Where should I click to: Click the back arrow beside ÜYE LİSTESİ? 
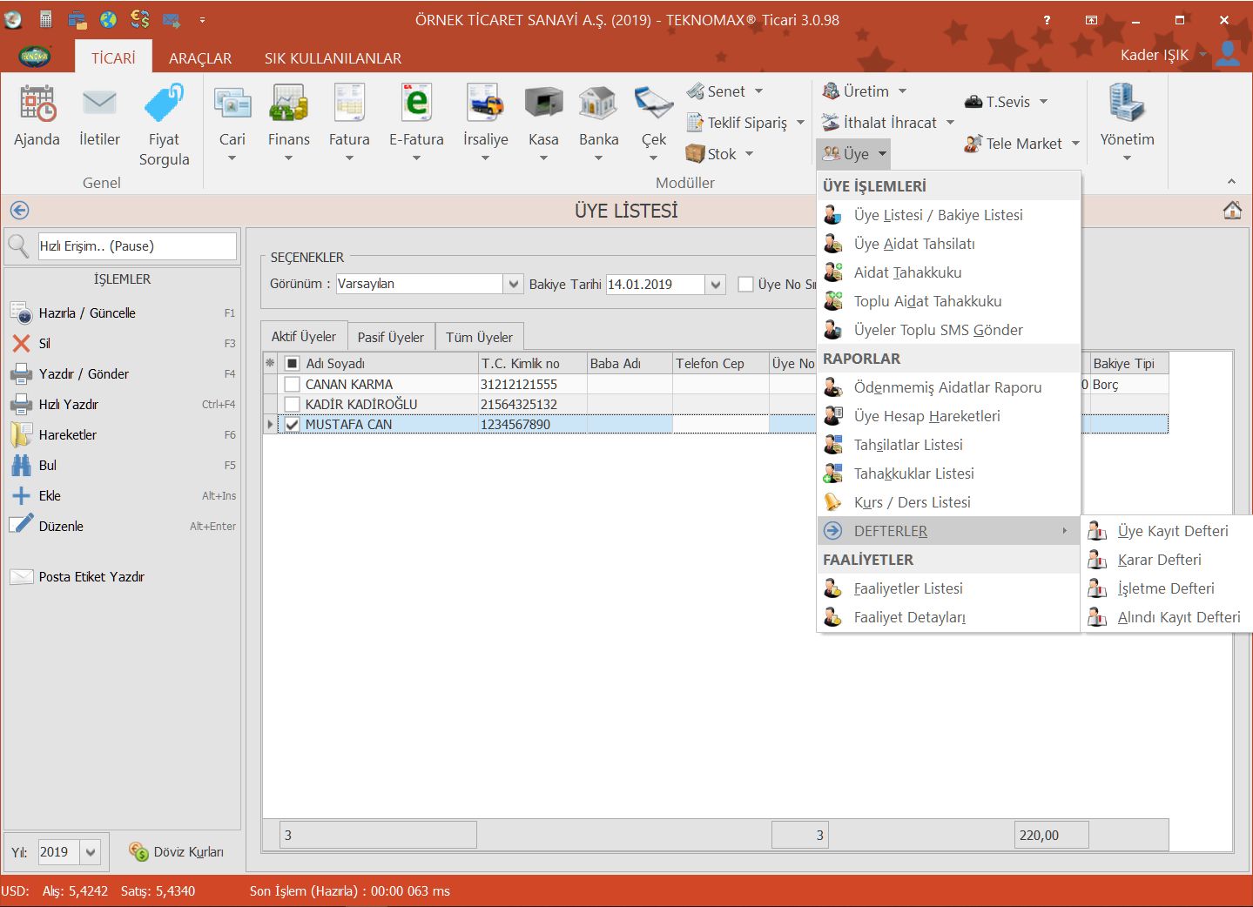coord(19,211)
